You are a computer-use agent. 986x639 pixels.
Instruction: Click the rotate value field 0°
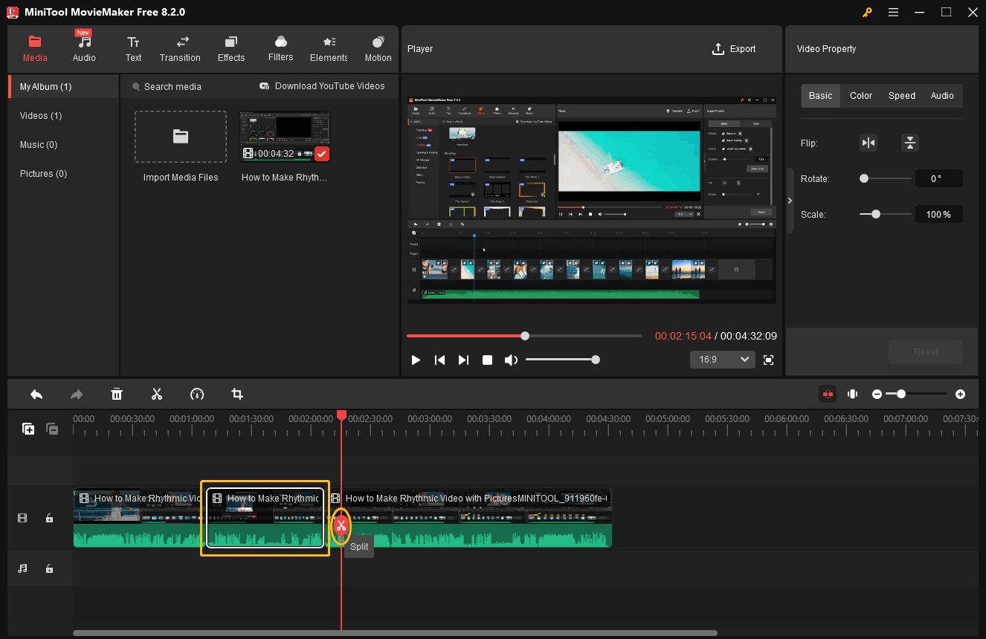click(x=938, y=178)
